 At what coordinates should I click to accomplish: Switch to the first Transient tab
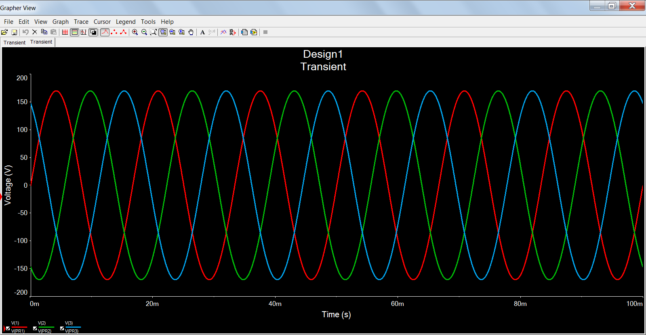(x=15, y=42)
